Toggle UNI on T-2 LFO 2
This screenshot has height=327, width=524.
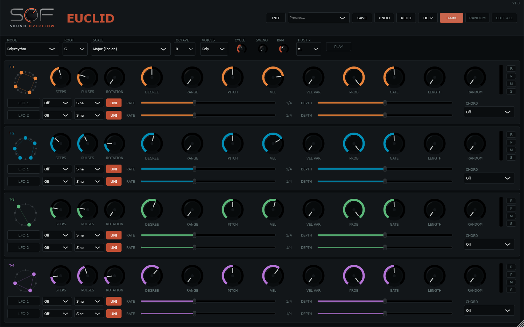(x=114, y=181)
